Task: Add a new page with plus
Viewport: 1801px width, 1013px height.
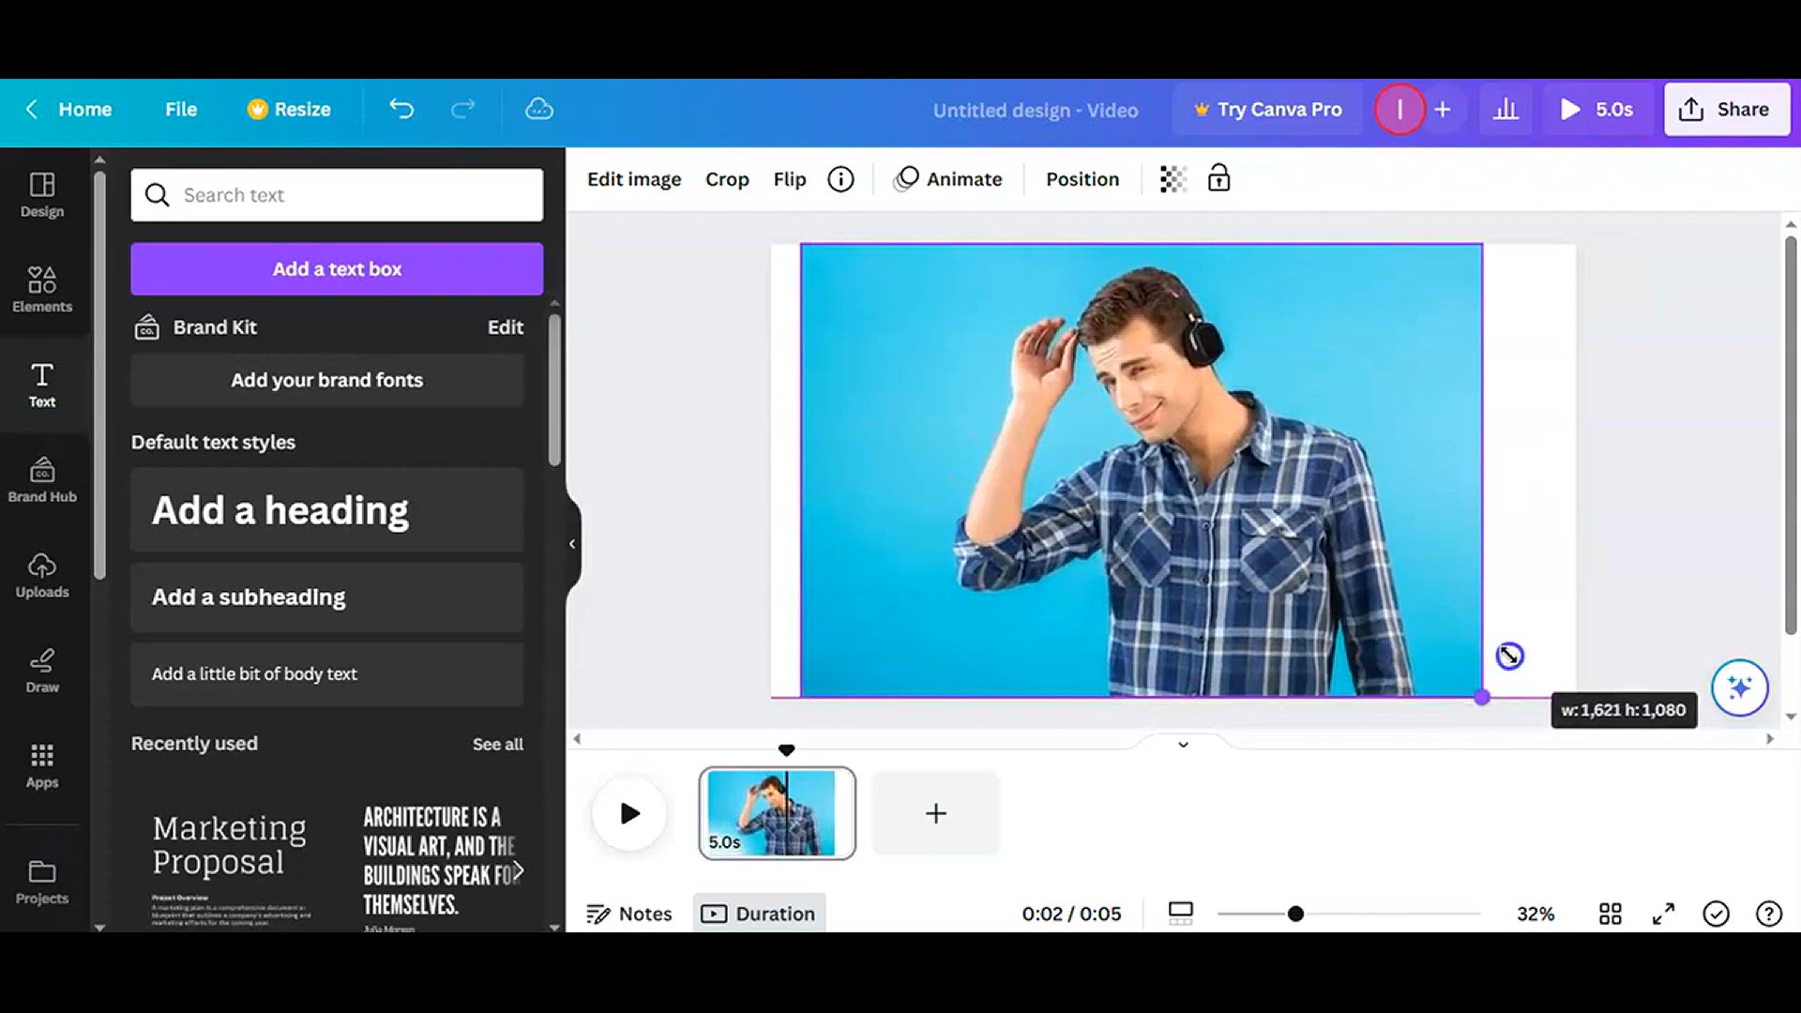Action: tap(936, 813)
